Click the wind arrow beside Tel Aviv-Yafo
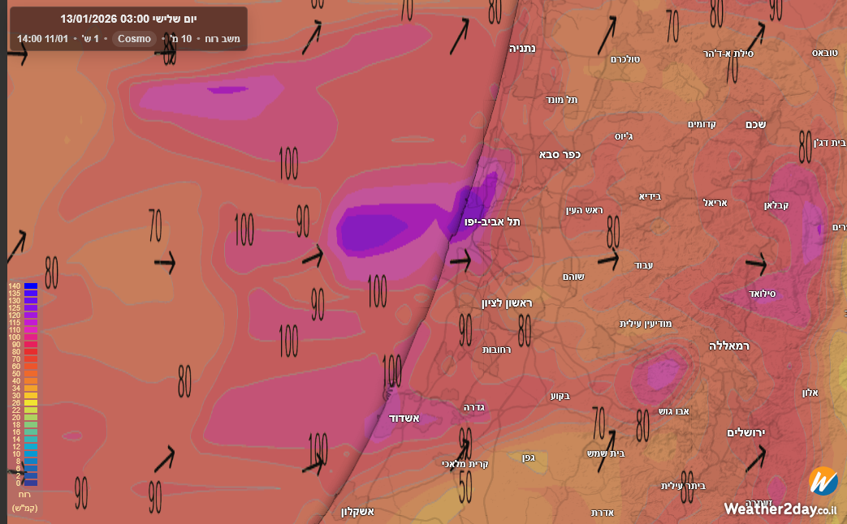The height and width of the screenshot is (524, 847). pyautogui.click(x=461, y=260)
